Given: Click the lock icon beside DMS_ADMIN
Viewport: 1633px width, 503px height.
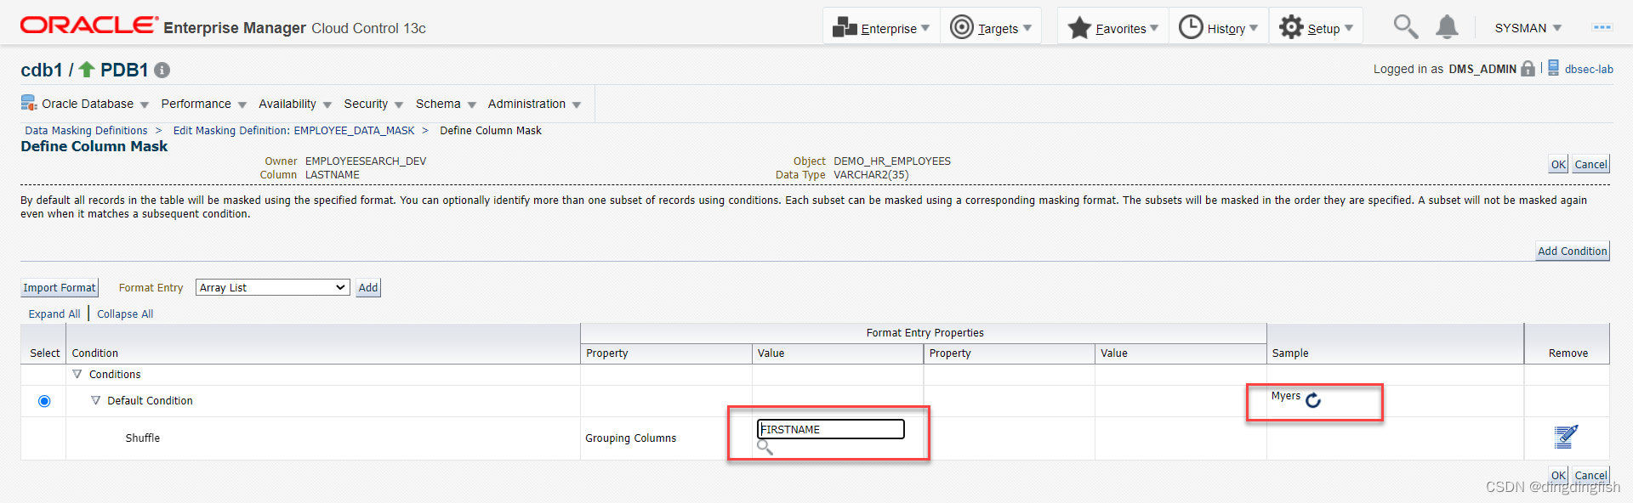Looking at the screenshot, I should point(1528,69).
